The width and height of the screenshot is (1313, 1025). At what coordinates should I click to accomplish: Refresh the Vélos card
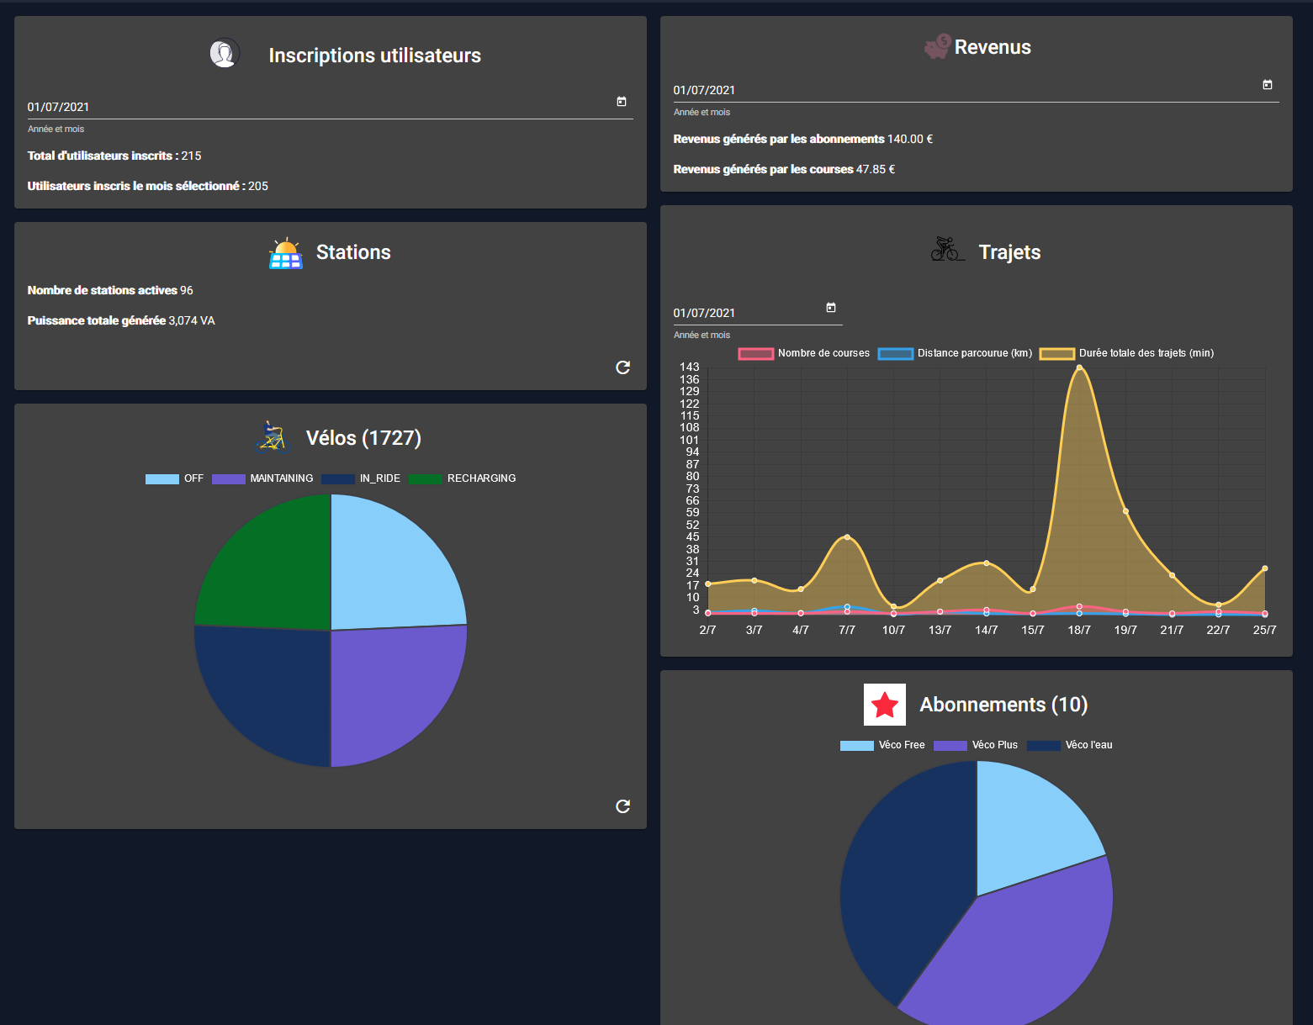[x=623, y=806]
